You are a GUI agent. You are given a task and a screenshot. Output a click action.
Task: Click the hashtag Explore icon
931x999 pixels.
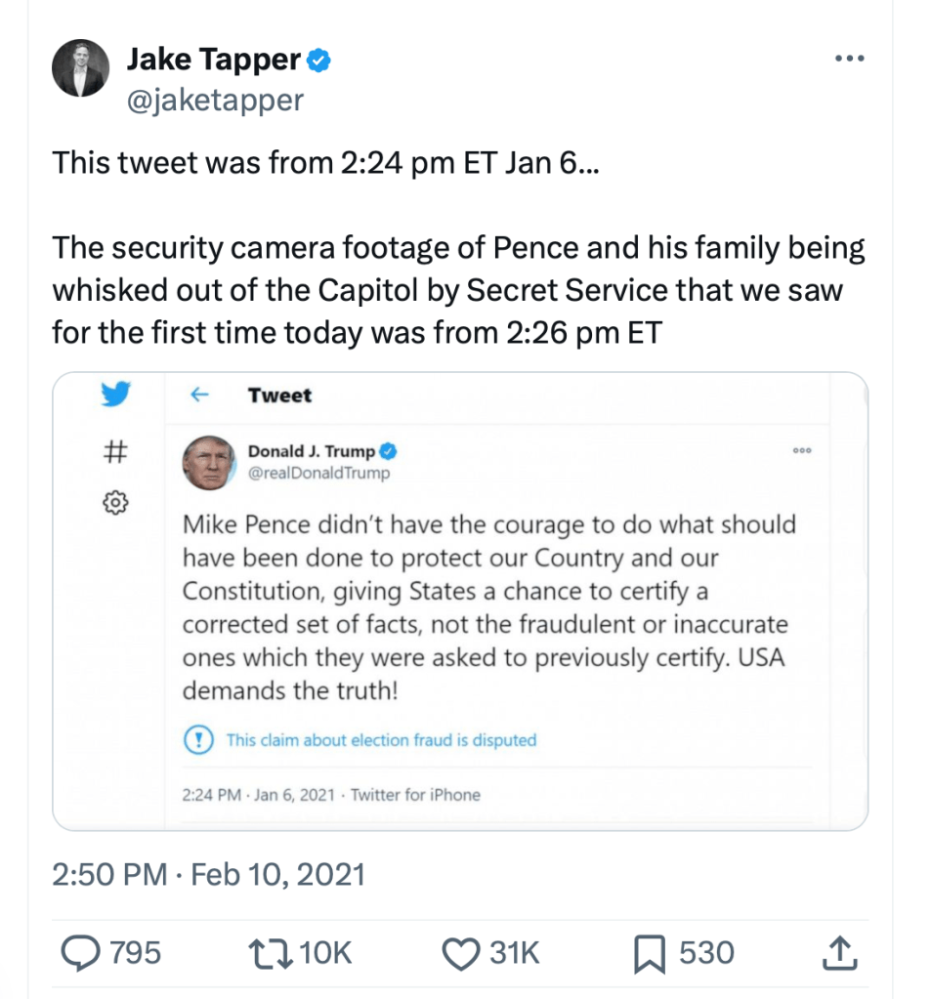click(x=116, y=450)
